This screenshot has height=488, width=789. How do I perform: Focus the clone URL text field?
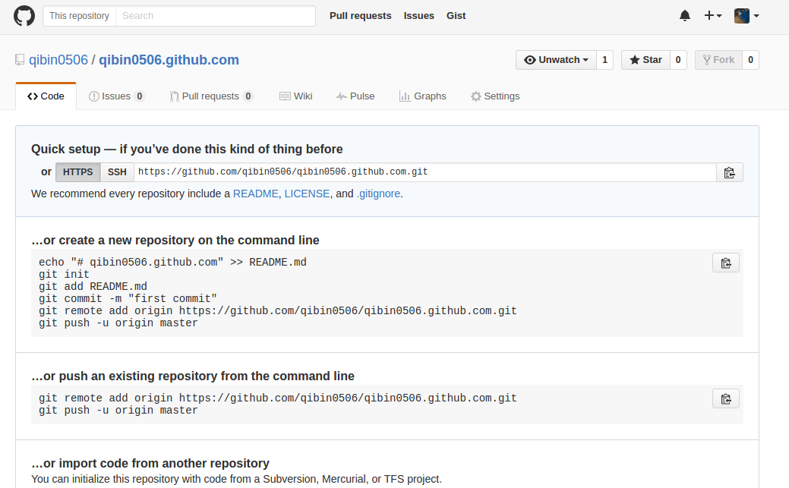424,172
